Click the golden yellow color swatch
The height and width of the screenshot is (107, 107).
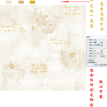[32, 2]
